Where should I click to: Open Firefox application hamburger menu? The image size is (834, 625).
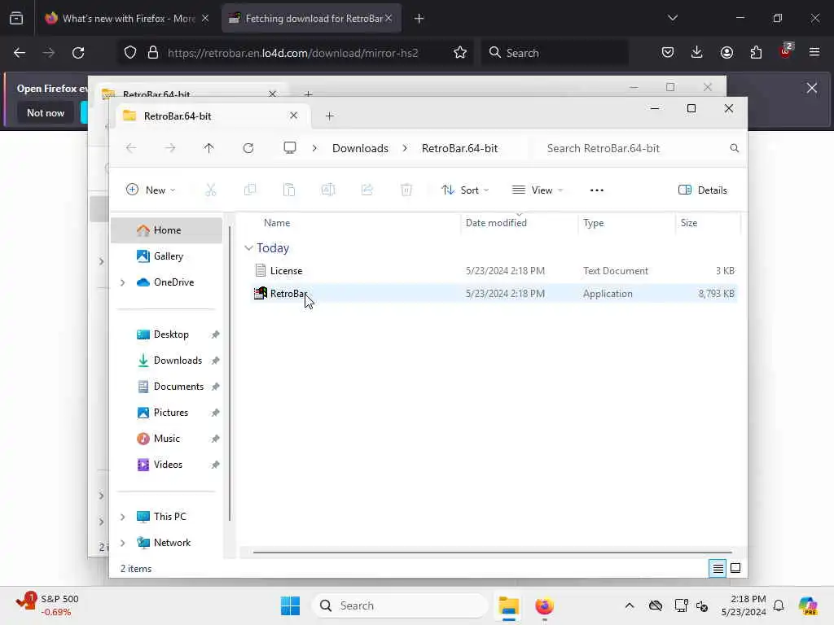click(814, 52)
